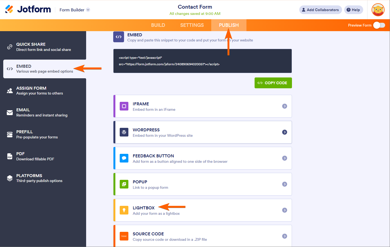
Task: Open the SOURCE CODE option
Action: point(203,236)
